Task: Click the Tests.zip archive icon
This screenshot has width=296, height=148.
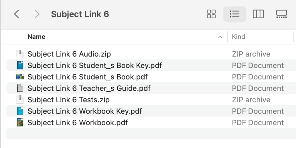Action: point(20,100)
